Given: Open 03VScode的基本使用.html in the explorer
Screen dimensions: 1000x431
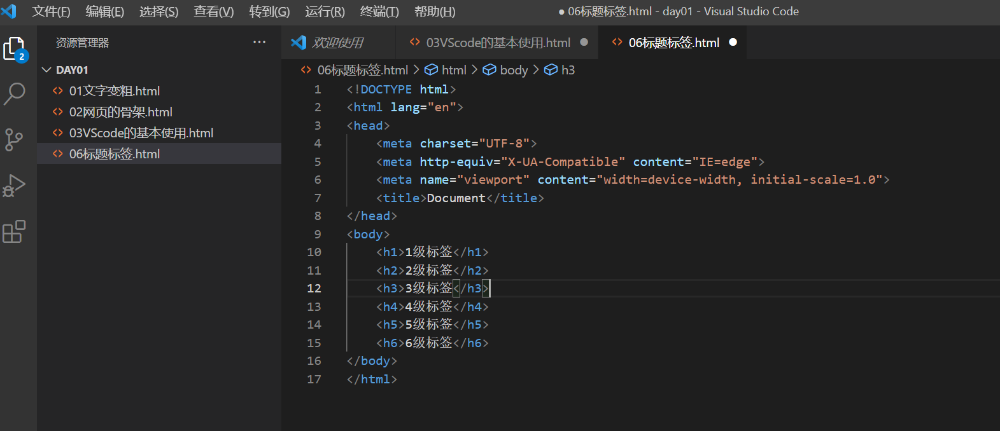Looking at the screenshot, I should click(159, 133).
